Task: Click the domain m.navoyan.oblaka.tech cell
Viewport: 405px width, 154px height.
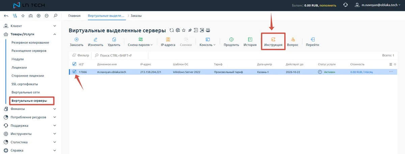Action: coord(111,72)
